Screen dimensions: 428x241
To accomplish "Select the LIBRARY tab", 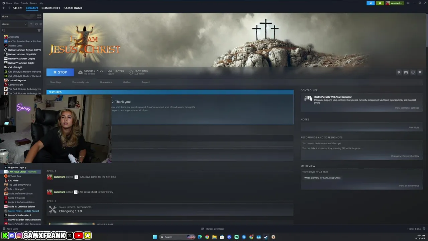I will coord(32,8).
